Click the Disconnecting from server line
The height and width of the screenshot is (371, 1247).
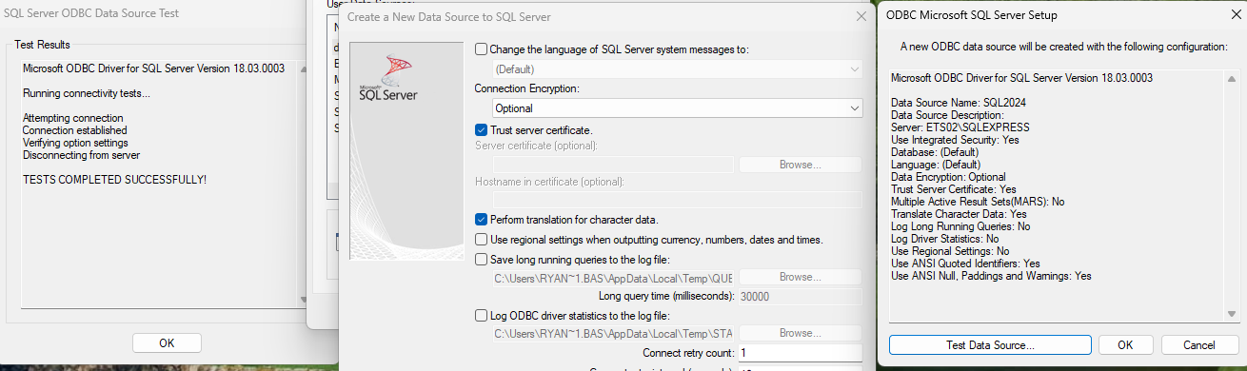pos(81,155)
